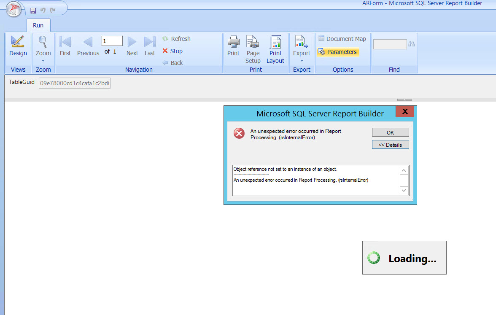This screenshot has width=496, height=315.
Task: Refresh the report
Action: 176,39
